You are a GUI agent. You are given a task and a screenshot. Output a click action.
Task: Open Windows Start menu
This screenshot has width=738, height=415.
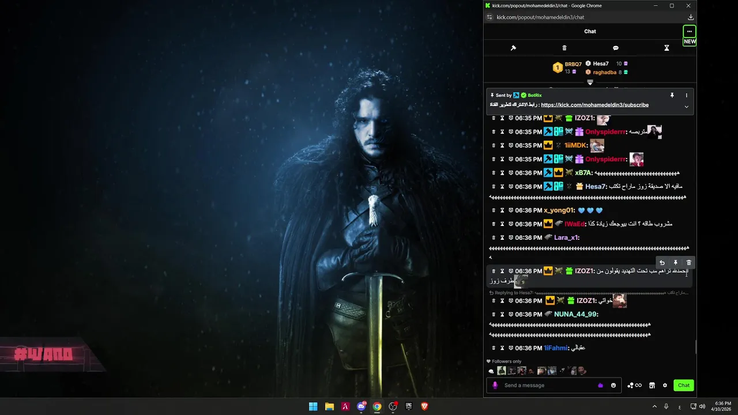coord(313,406)
